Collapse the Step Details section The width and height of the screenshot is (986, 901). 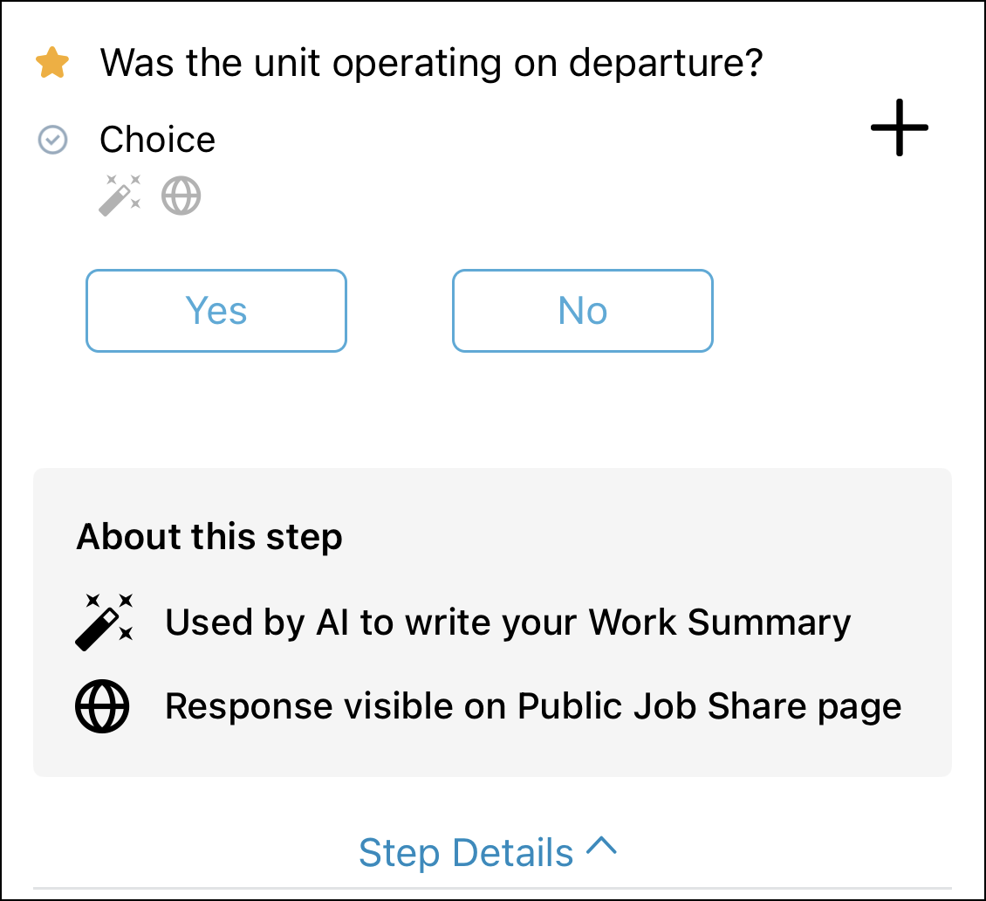click(x=488, y=853)
